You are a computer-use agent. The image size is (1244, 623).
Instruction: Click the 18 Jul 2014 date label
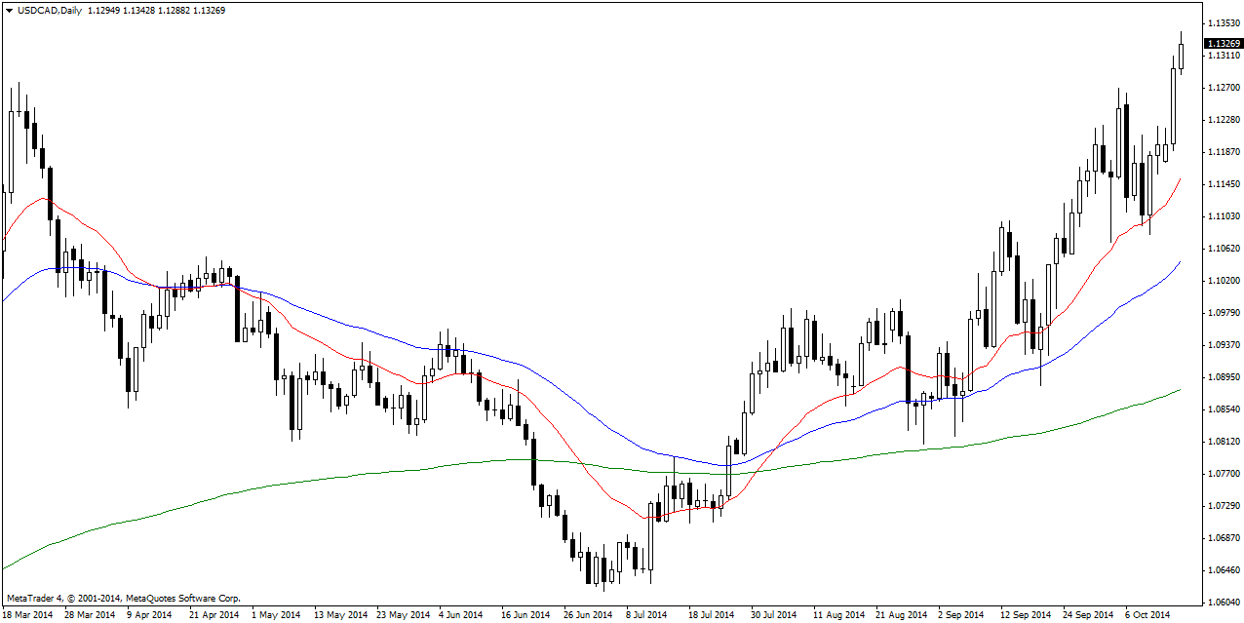pyautogui.click(x=712, y=615)
